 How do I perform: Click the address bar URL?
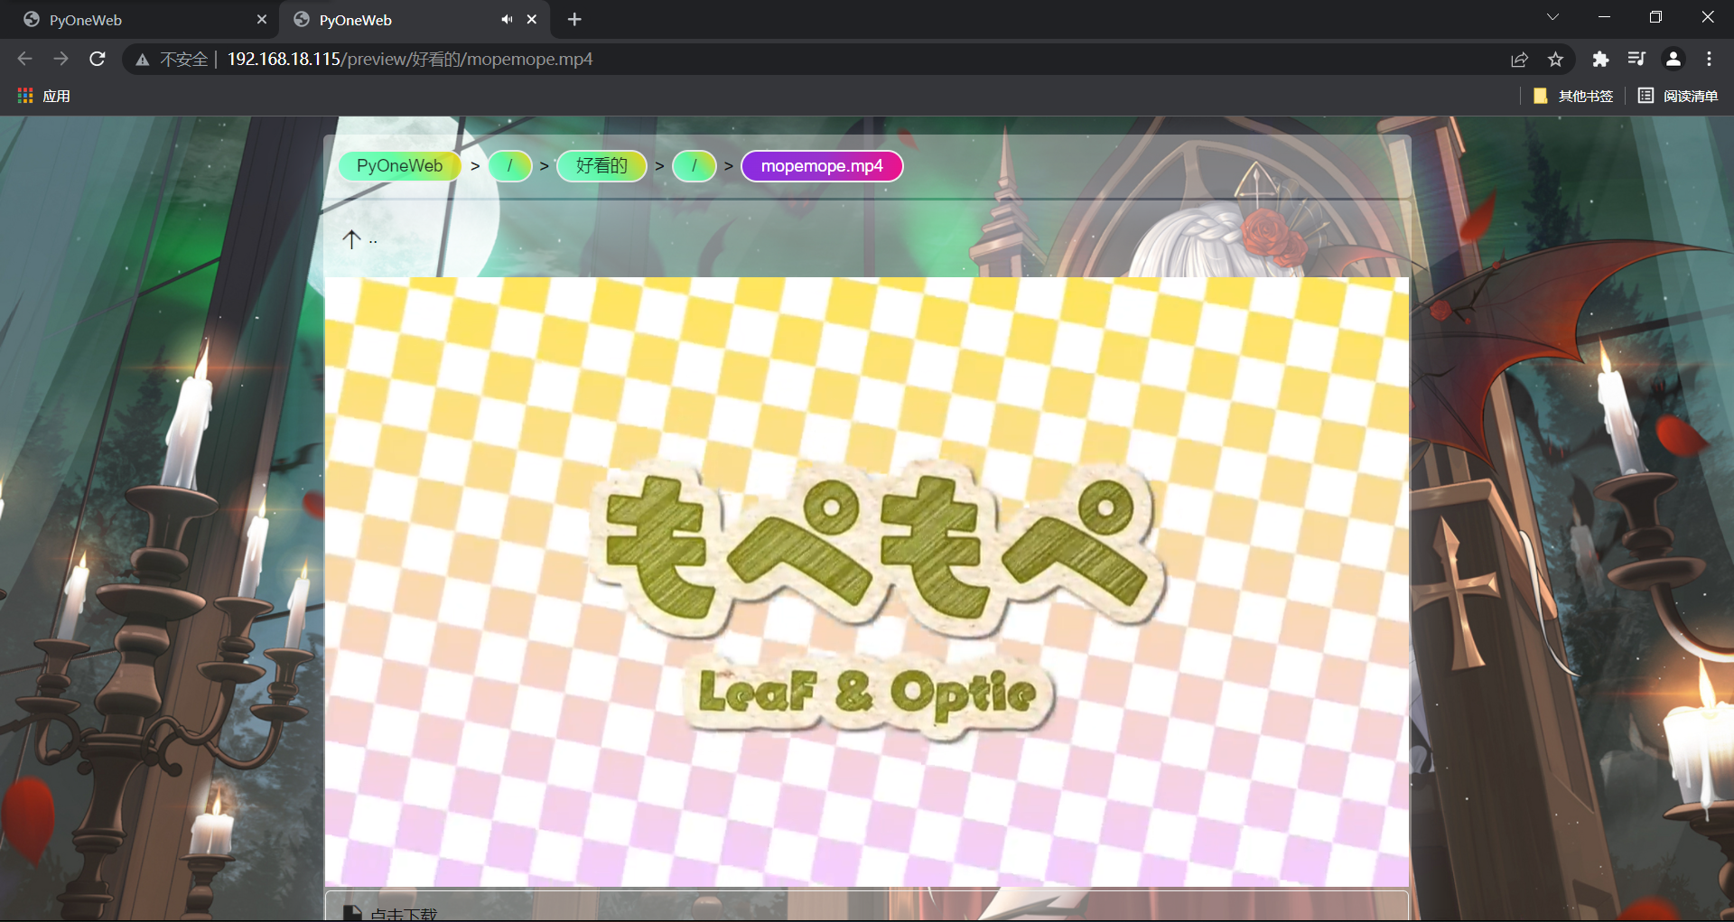pyautogui.click(x=409, y=59)
